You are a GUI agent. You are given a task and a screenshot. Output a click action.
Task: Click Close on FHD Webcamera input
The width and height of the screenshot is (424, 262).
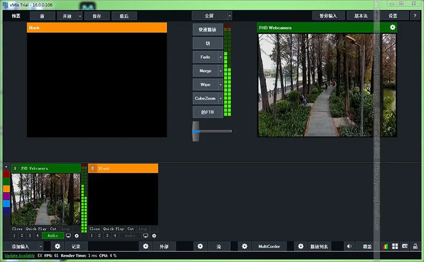point(17,229)
